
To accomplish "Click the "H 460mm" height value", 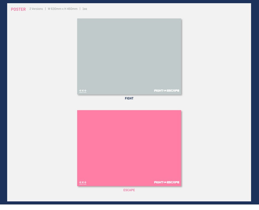I will click(71, 9).
